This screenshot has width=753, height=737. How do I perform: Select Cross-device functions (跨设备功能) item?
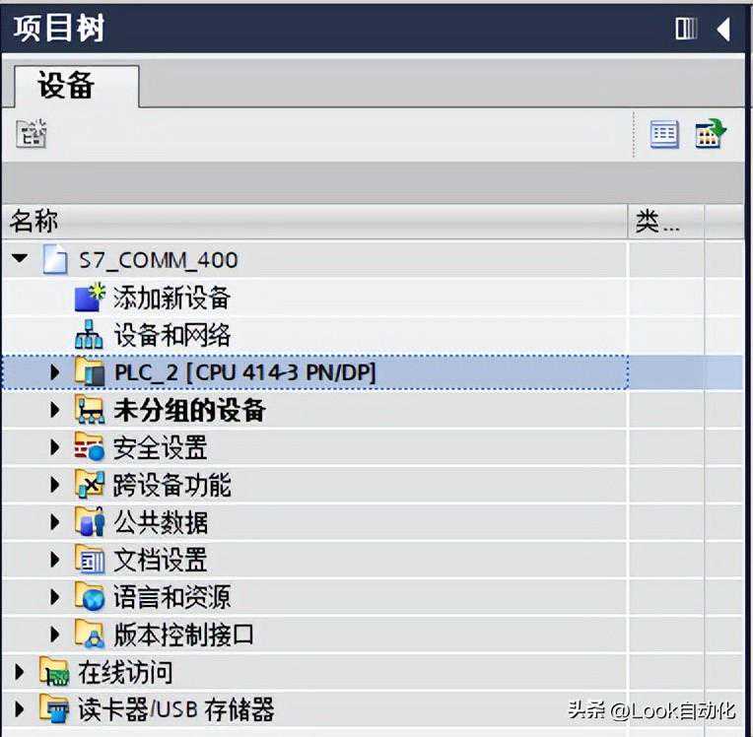172,485
